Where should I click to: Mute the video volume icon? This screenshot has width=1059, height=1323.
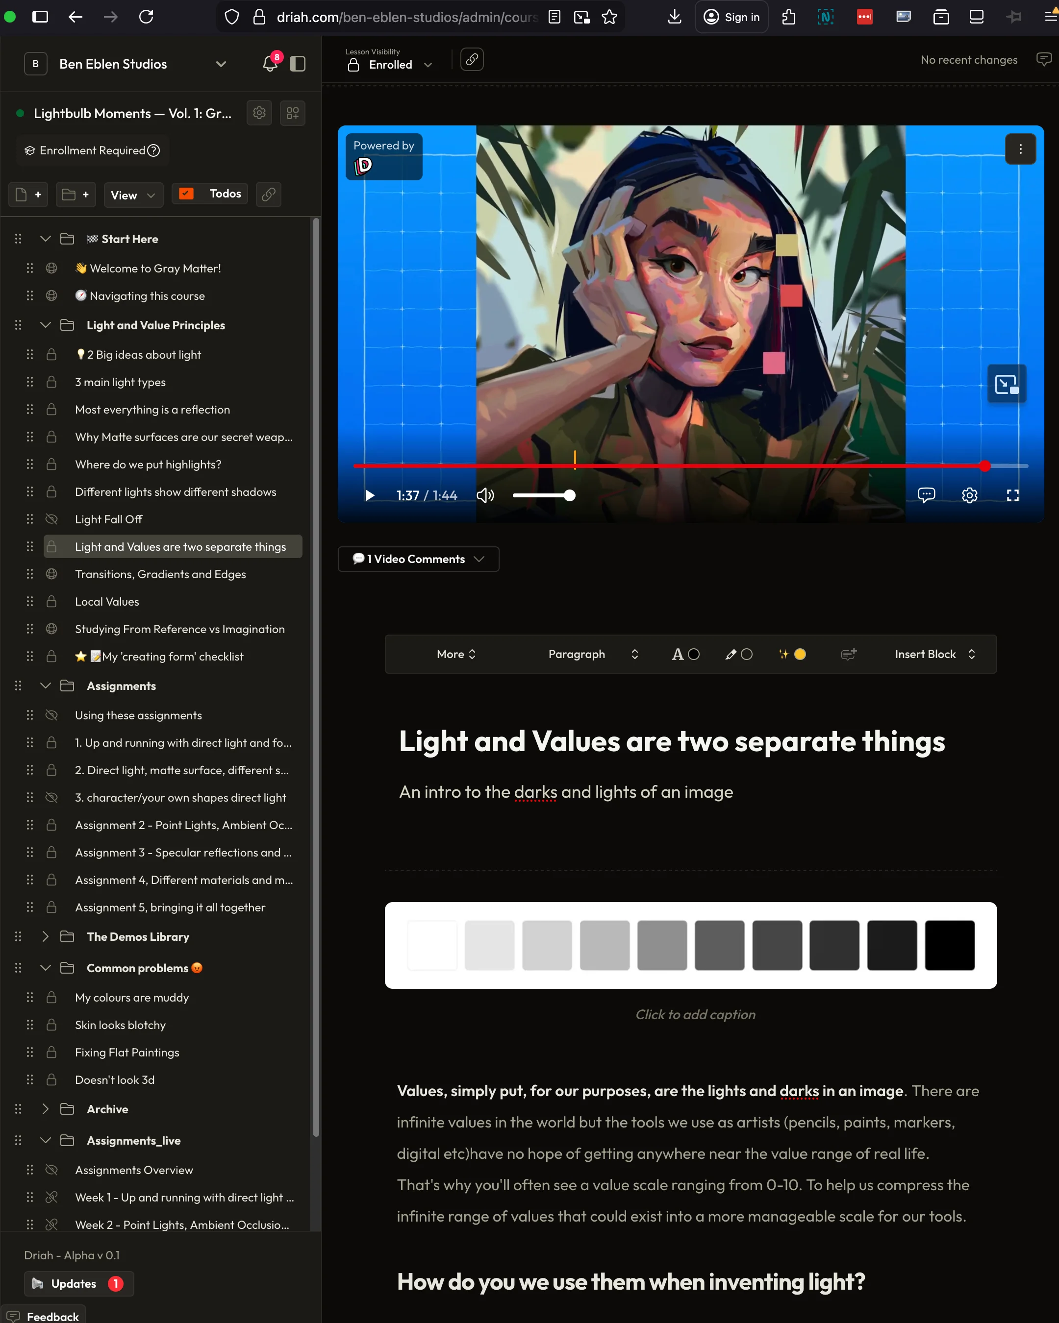click(x=485, y=495)
